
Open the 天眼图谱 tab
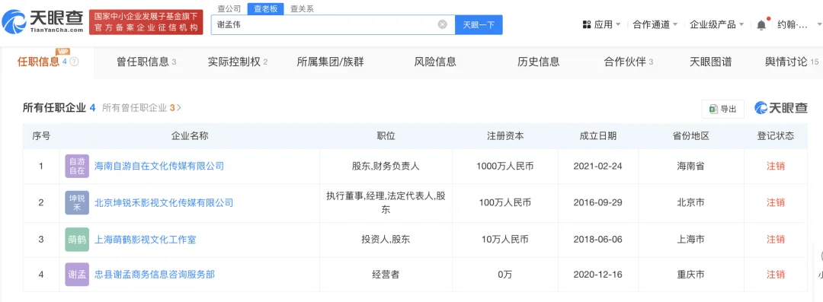coord(710,62)
